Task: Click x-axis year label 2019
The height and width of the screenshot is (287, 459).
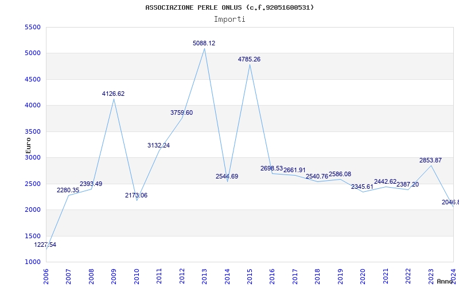Action: tap(340, 277)
